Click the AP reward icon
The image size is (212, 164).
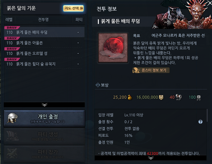click(x=179, y=97)
